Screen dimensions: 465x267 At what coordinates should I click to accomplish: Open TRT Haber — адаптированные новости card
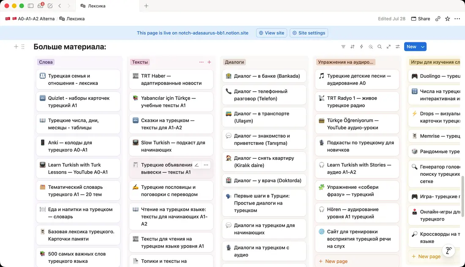(171, 79)
